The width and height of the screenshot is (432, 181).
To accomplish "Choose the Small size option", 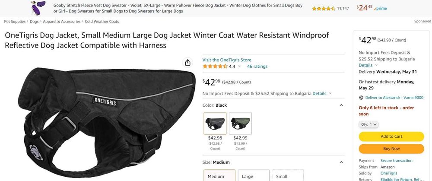I will pos(287,176).
